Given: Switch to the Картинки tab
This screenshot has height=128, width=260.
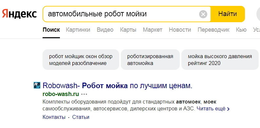Looking at the screenshot, I should click(x=78, y=30).
